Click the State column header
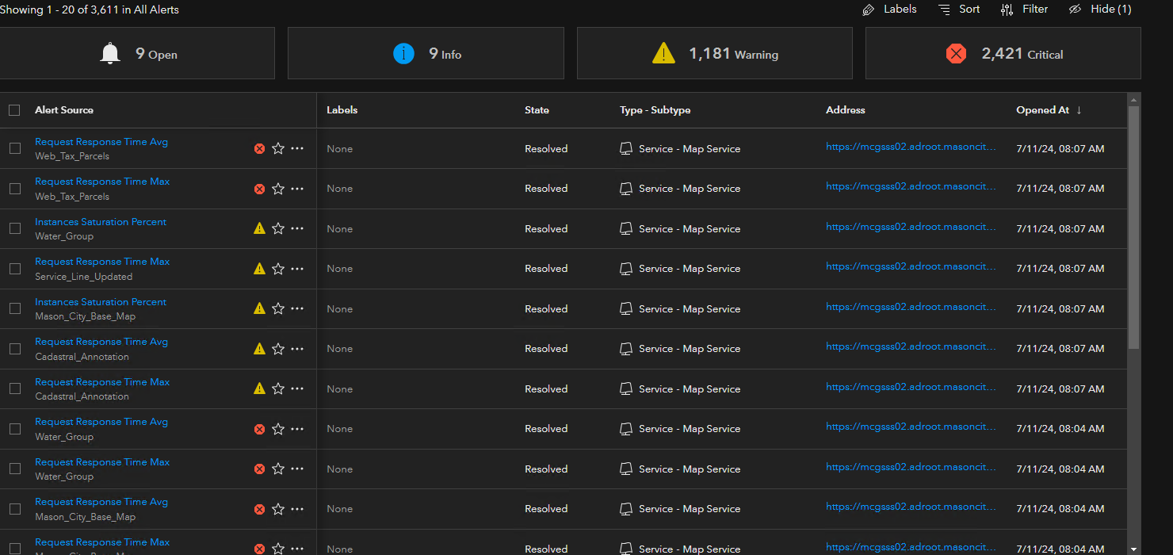1173x555 pixels. pos(537,110)
